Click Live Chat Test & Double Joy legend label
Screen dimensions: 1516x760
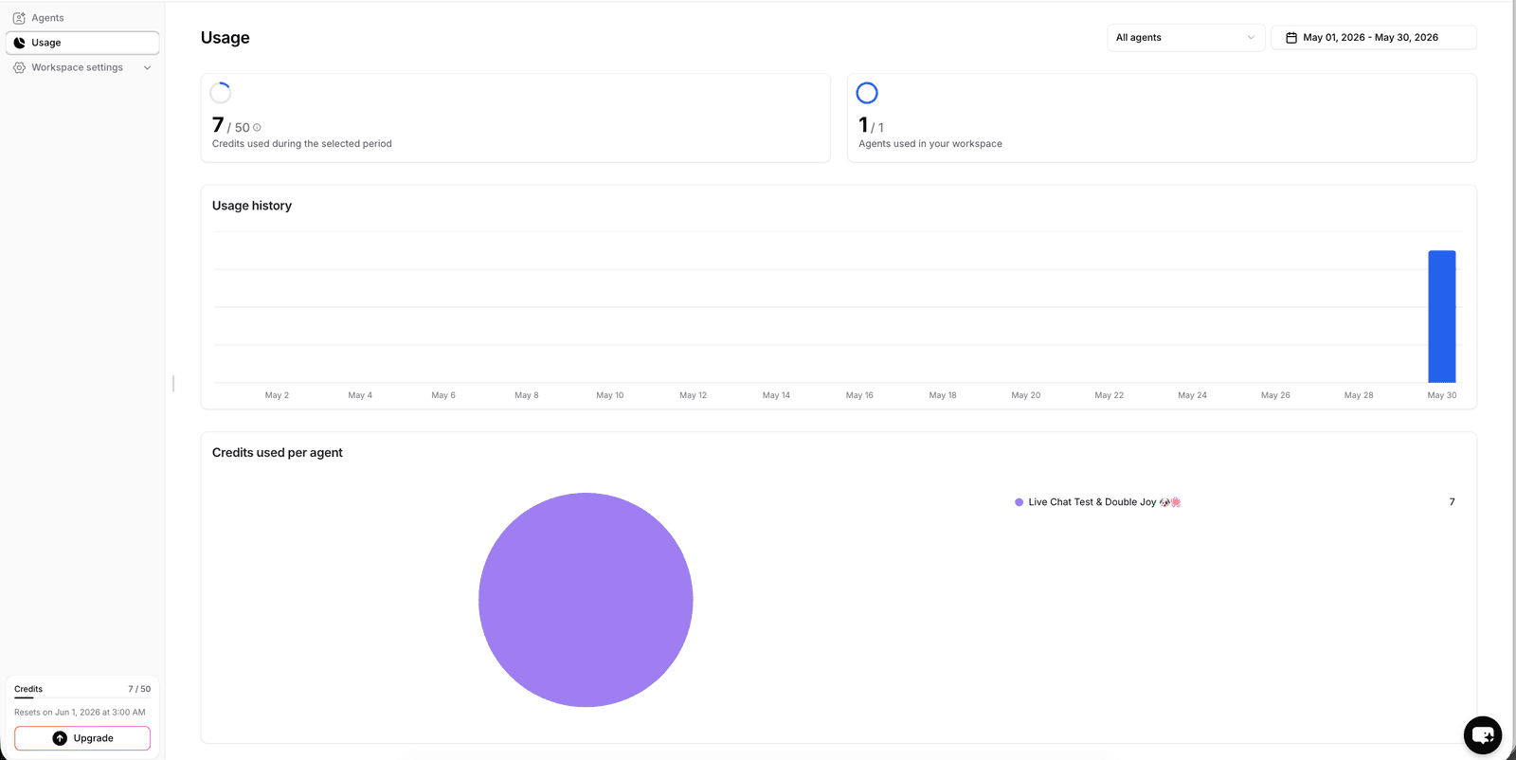pyautogui.click(x=1104, y=502)
